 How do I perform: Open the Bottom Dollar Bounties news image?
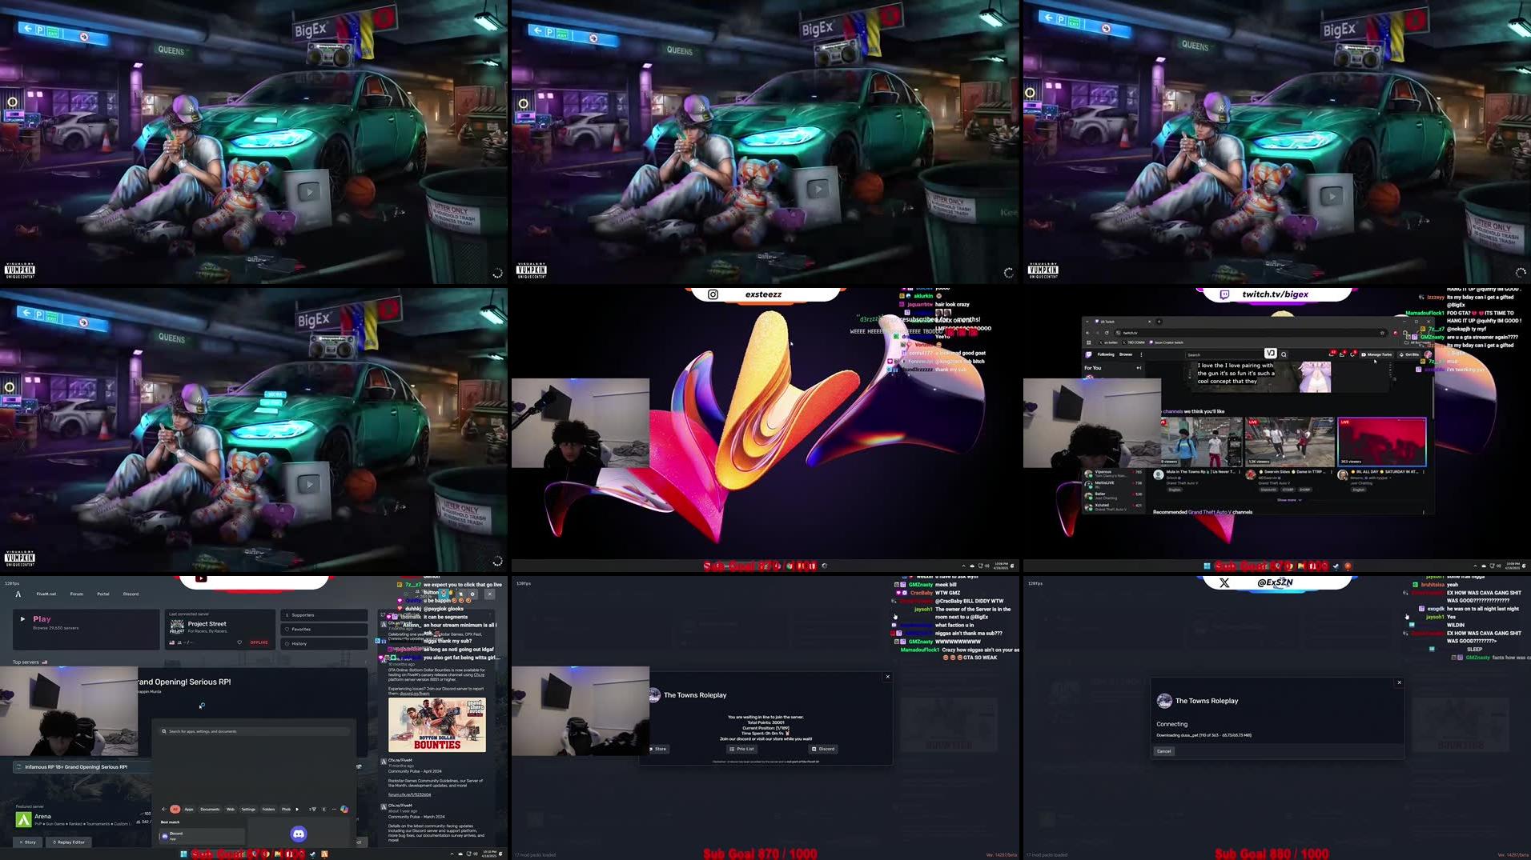coord(437,725)
